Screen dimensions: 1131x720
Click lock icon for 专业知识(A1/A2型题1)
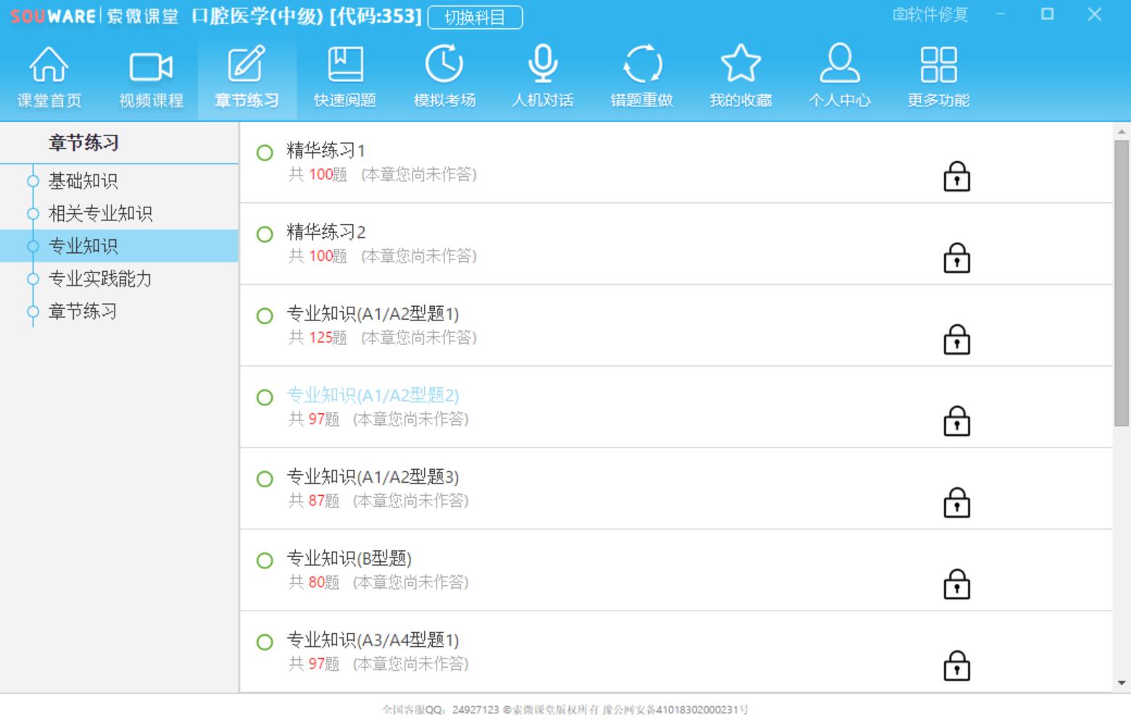pos(956,339)
